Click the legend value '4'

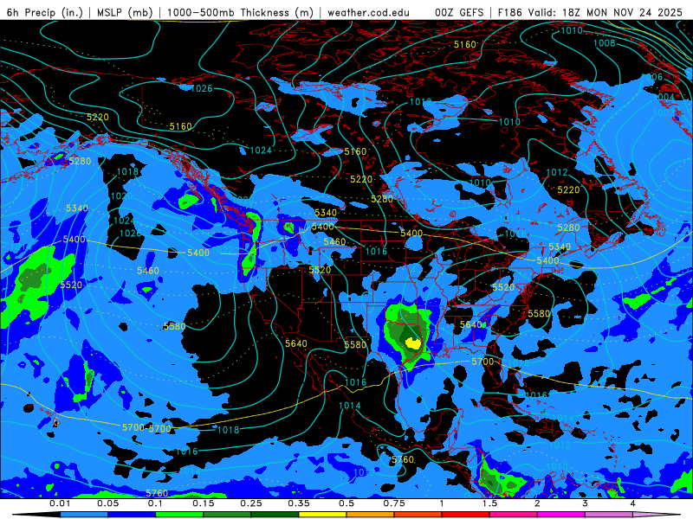click(x=633, y=503)
